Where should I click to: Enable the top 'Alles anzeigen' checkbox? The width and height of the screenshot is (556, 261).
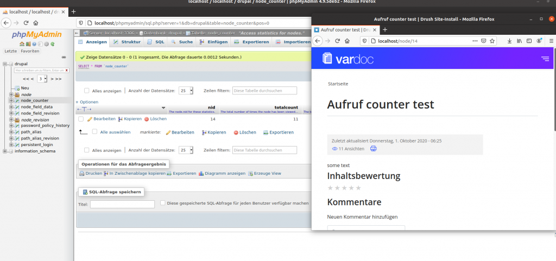(x=86, y=91)
